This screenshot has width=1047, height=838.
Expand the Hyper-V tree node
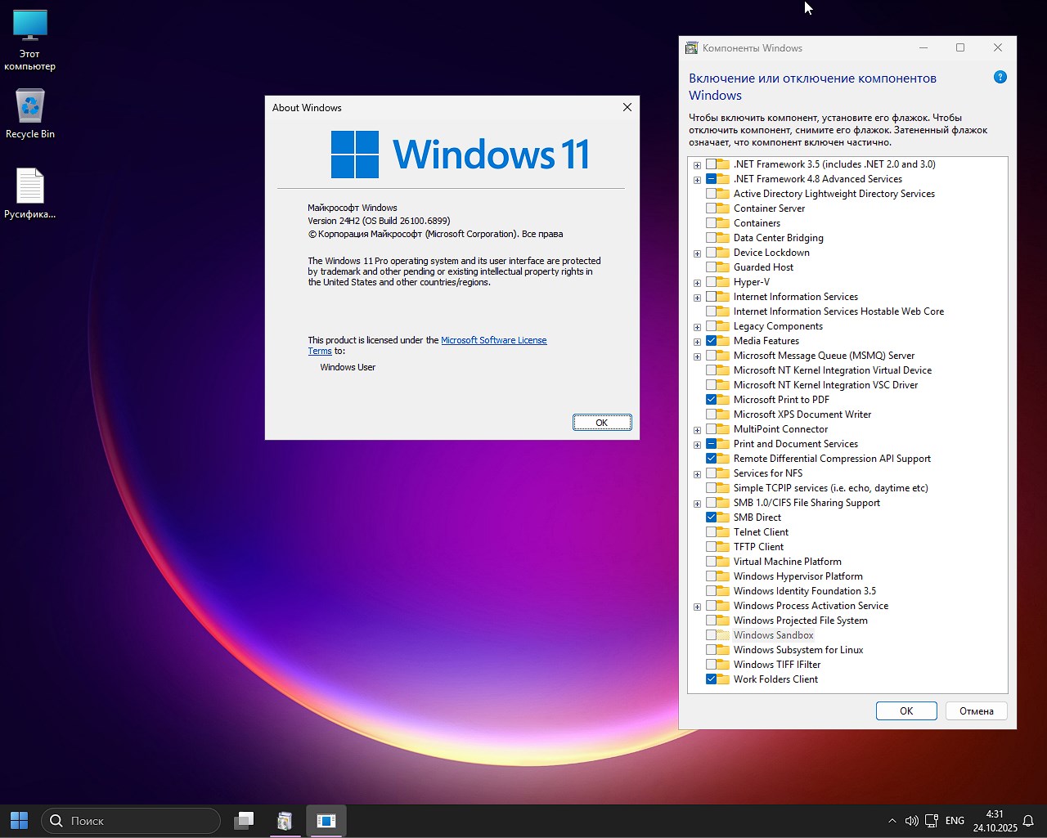coord(697,283)
